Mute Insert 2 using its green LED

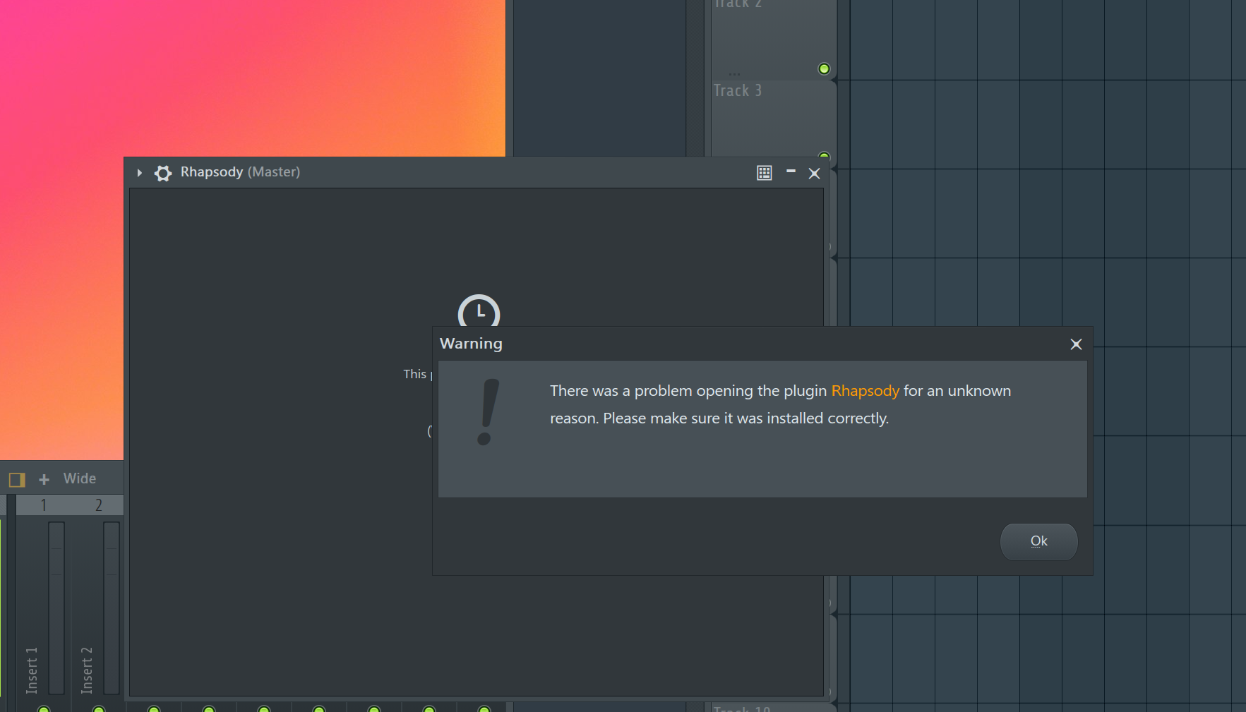pos(99,708)
